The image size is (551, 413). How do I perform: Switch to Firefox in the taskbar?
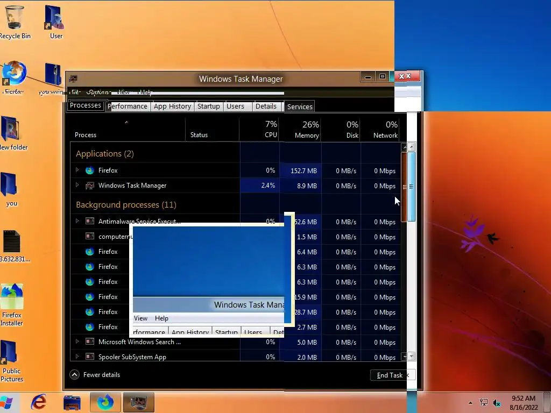click(x=105, y=402)
